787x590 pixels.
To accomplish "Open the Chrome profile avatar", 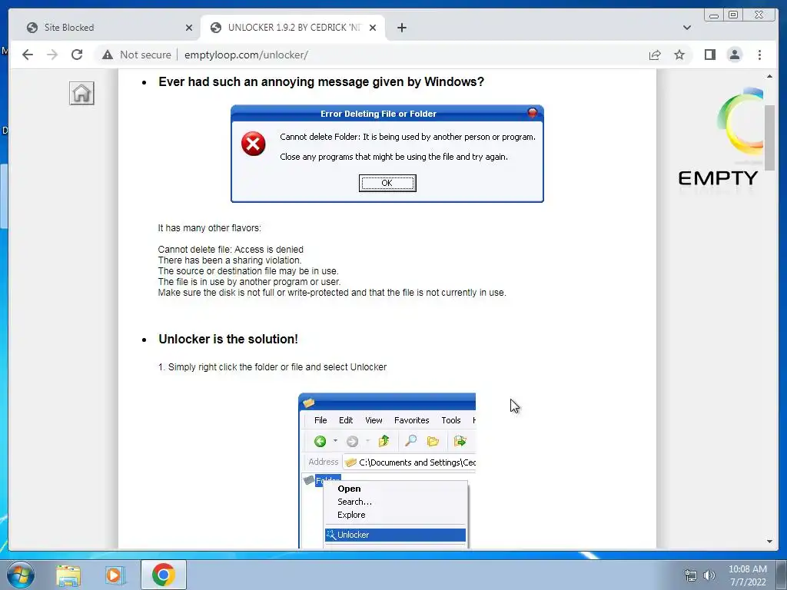I will pos(734,55).
